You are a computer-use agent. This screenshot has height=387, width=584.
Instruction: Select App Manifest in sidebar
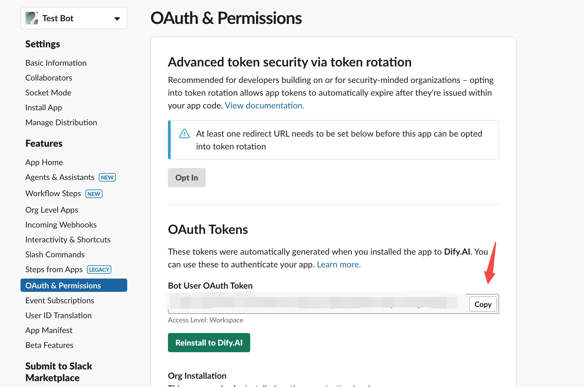49,330
